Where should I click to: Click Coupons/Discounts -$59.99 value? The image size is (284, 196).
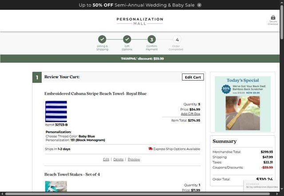[267, 167]
